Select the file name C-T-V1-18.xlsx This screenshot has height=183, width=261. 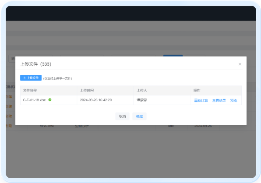(x=34, y=100)
